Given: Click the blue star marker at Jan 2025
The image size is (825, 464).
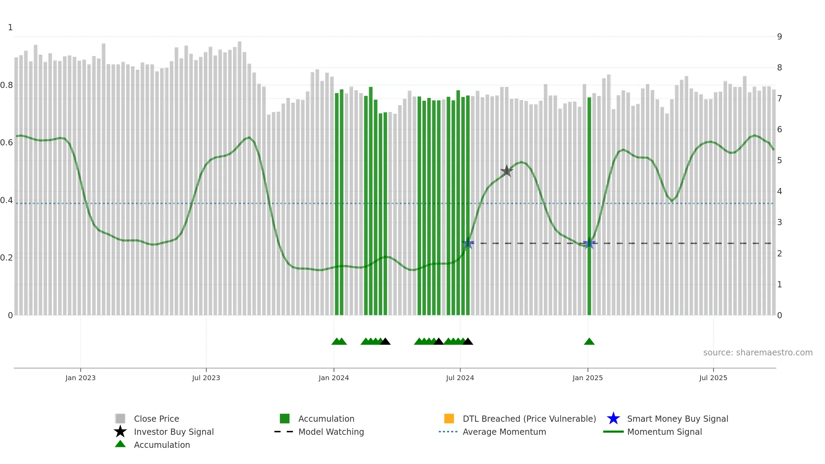Looking at the screenshot, I should click(x=589, y=243).
